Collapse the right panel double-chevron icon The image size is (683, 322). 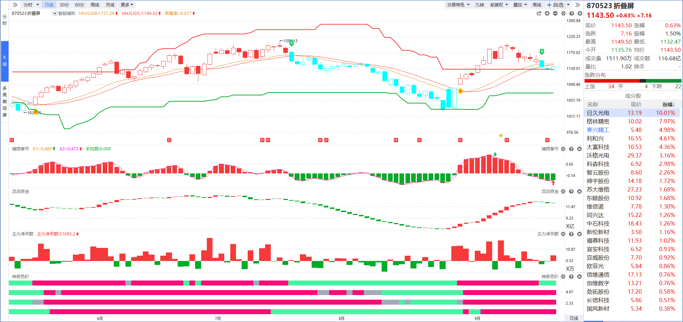coord(577,5)
